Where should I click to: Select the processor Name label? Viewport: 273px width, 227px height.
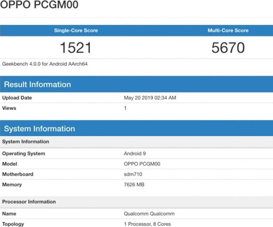(9, 214)
